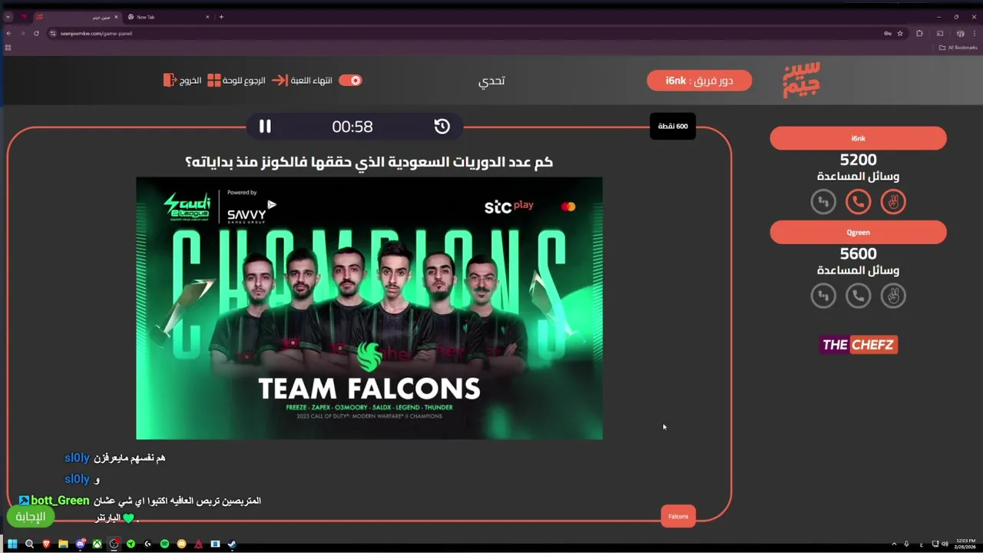Open Brave browser from taskbar
This screenshot has height=553, width=983.
[x=46, y=544]
